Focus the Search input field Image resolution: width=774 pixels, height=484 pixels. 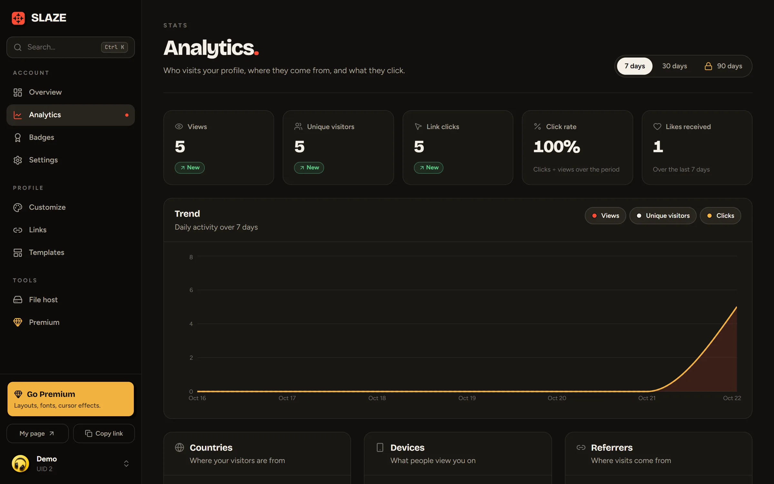point(71,47)
